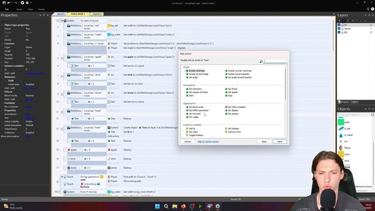Open quick access toolbar dropdown arrow

(x=31, y=3)
